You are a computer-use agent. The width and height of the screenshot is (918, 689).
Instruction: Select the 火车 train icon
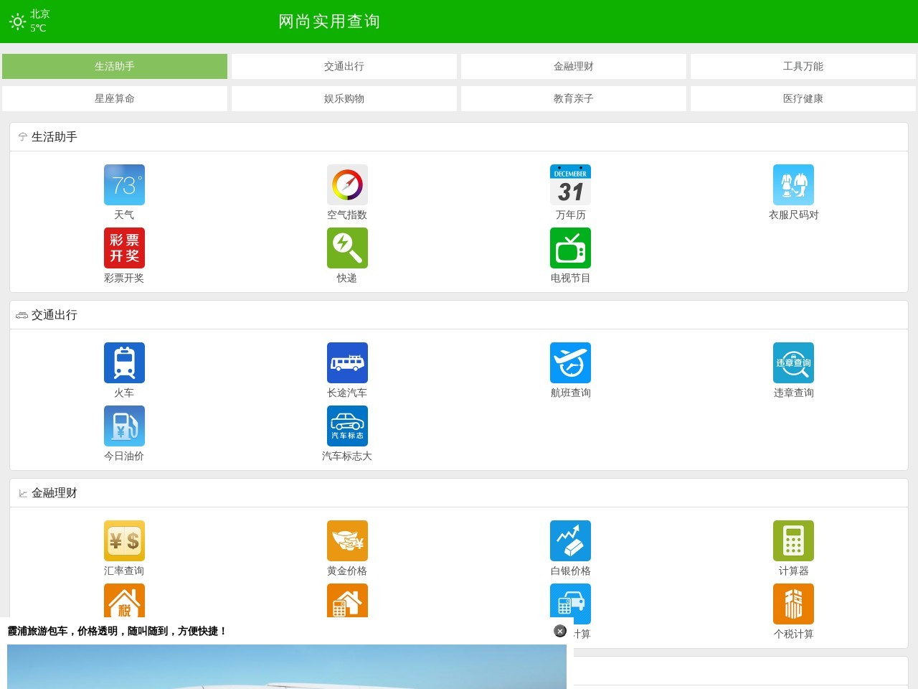point(124,363)
